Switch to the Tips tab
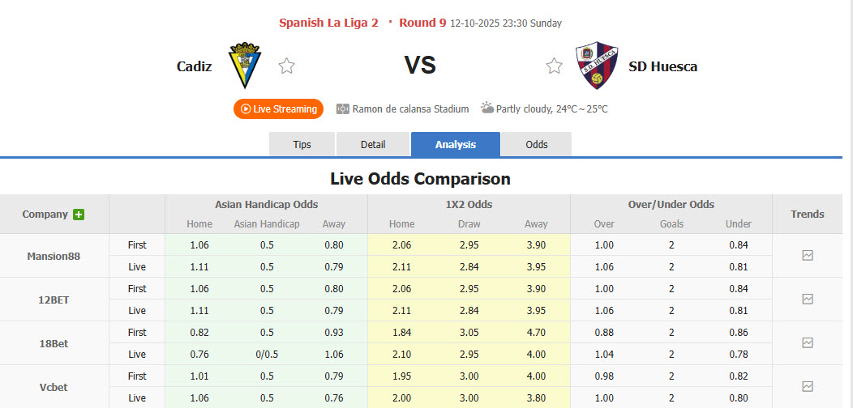The width and height of the screenshot is (853, 408). pos(302,144)
